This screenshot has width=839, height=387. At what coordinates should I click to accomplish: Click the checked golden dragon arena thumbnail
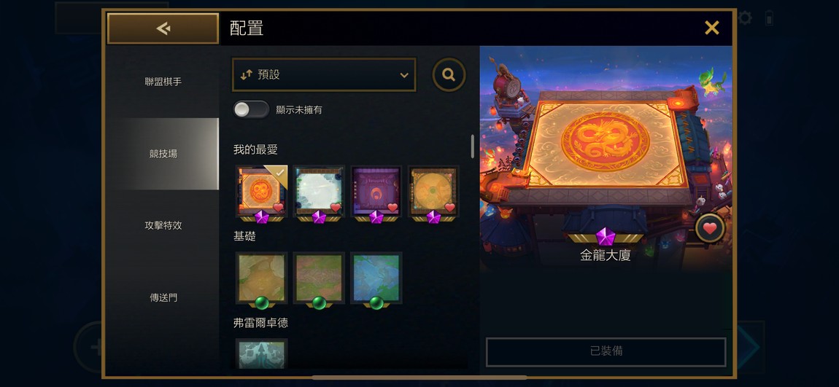(262, 192)
